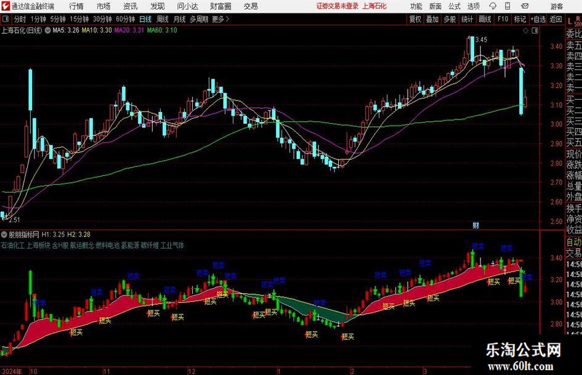Click the 叠加 overlay toolbar button
This screenshot has width=582, height=375.
click(432, 19)
